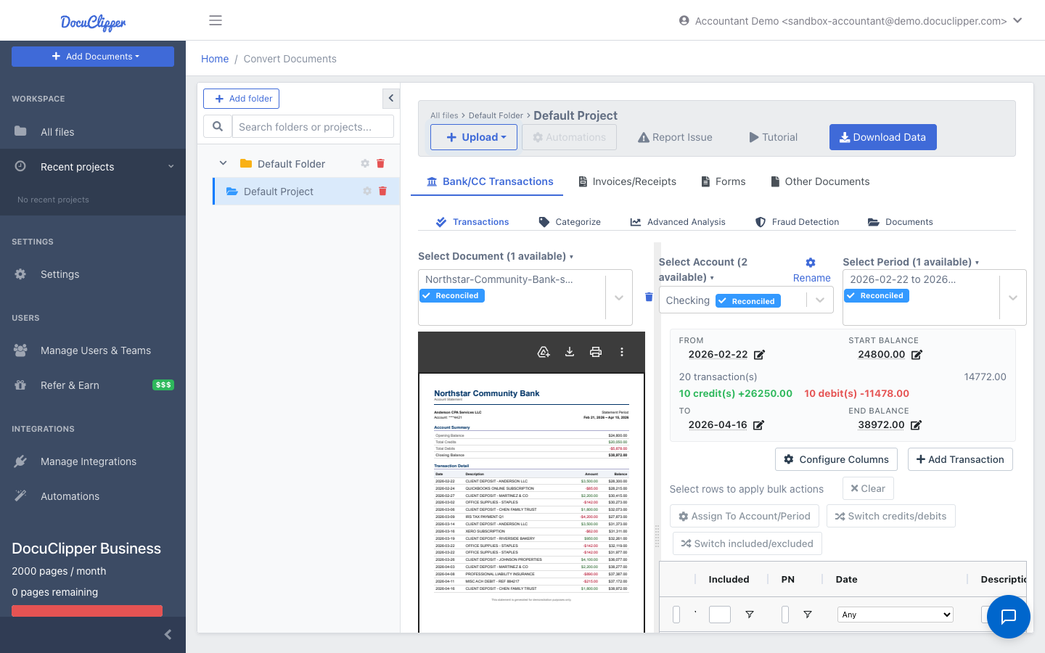Viewport: 1045px width, 653px height.
Task: Edit the end balance 38972.00
Action: point(916,425)
